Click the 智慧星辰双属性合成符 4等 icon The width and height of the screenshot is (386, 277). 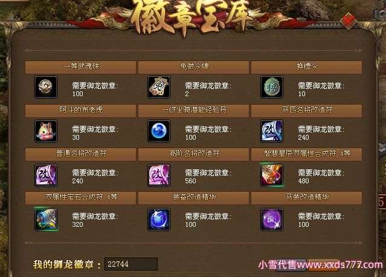[x=272, y=175]
